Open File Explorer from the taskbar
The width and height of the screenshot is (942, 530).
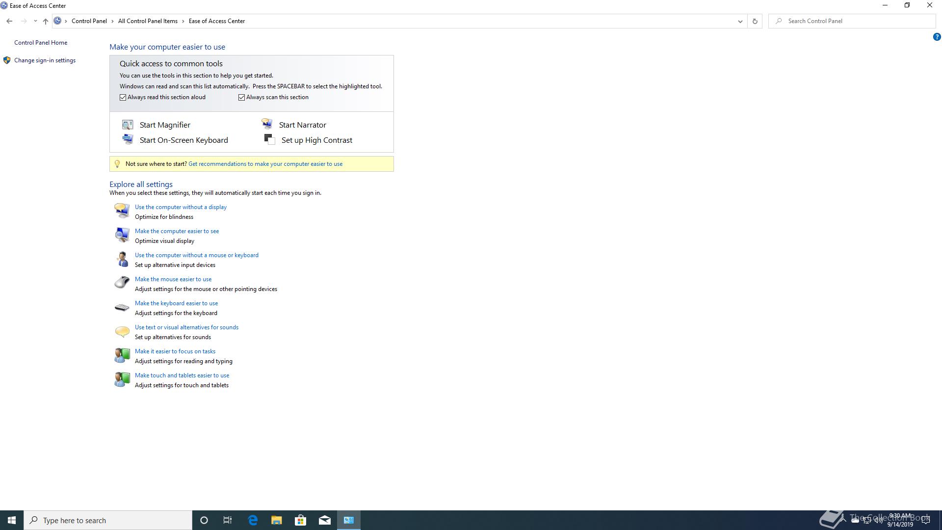coord(277,520)
